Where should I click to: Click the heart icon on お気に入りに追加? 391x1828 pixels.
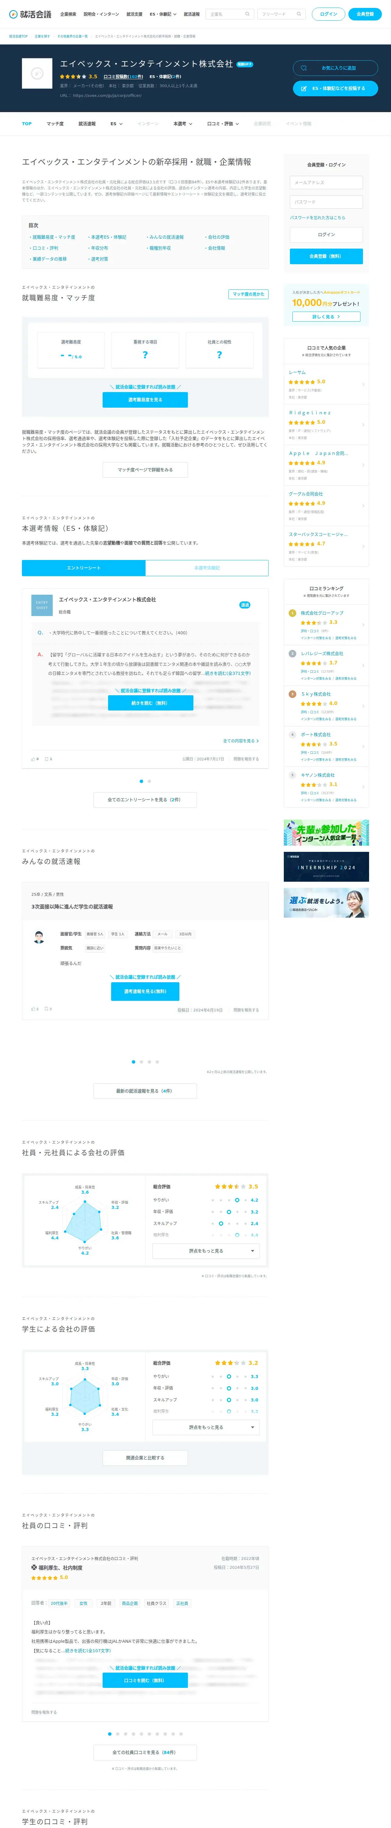(x=304, y=68)
